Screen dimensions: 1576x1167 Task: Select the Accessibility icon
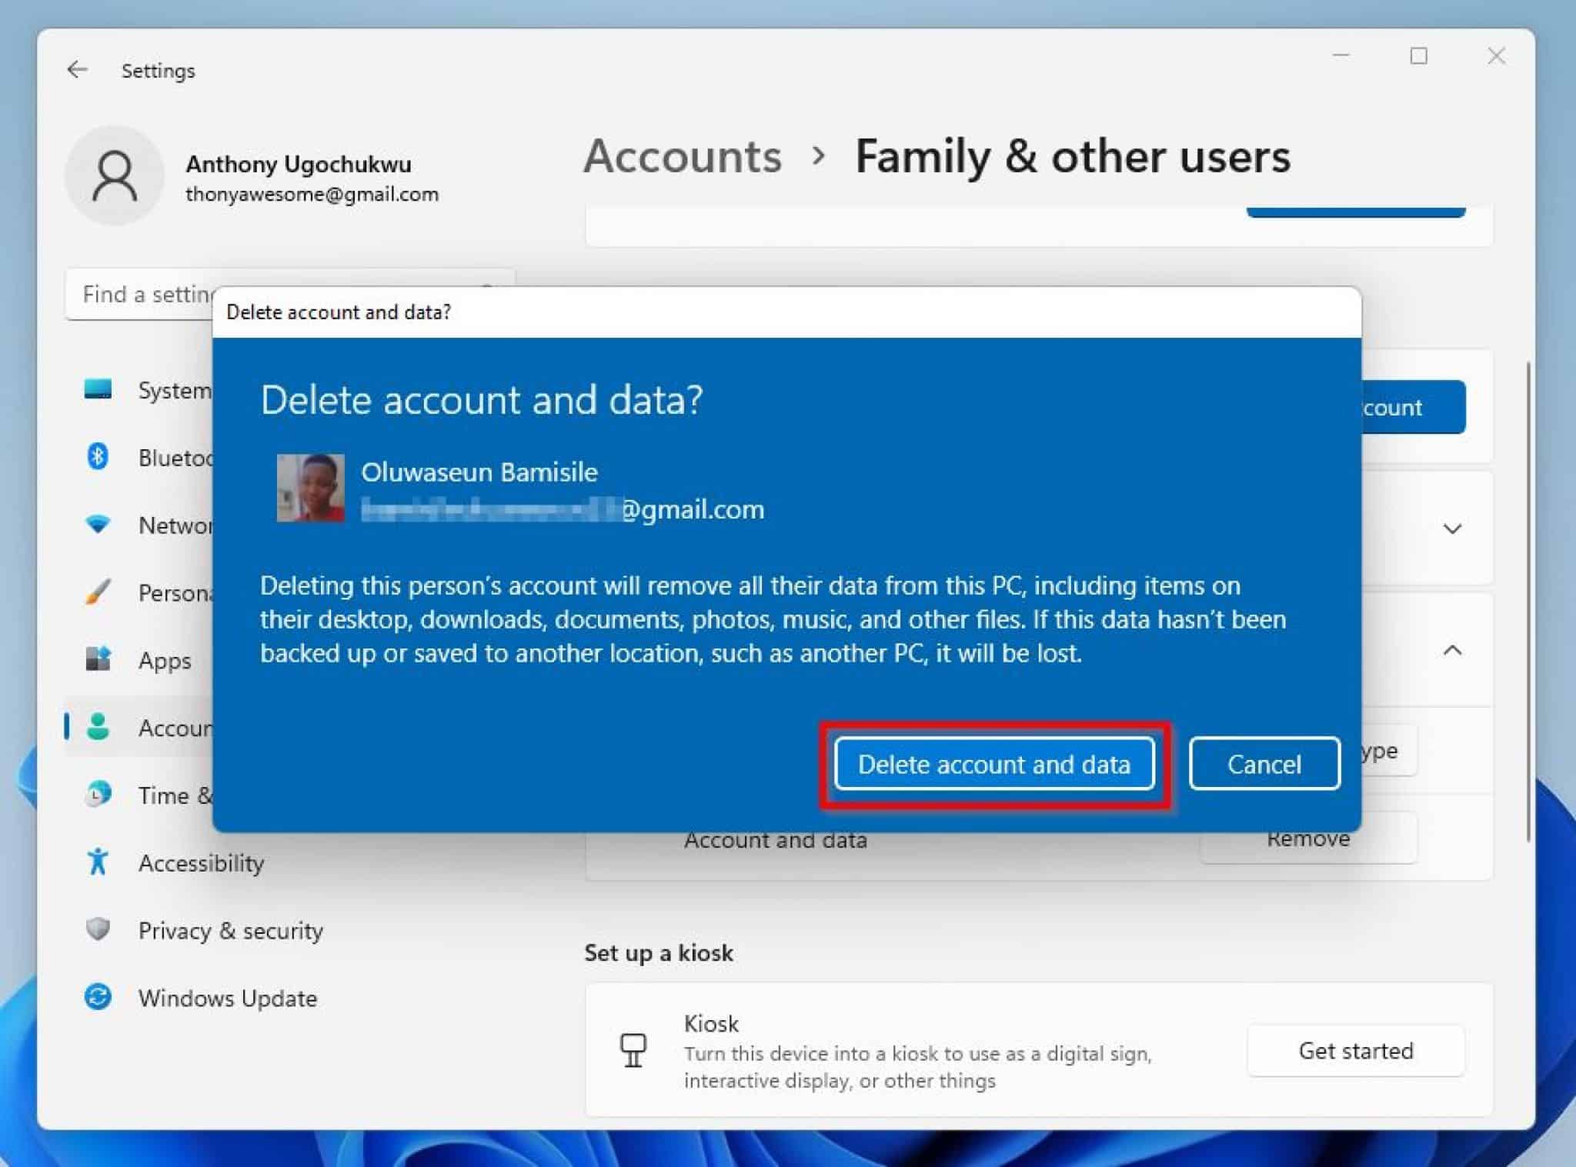pyautogui.click(x=98, y=862)
